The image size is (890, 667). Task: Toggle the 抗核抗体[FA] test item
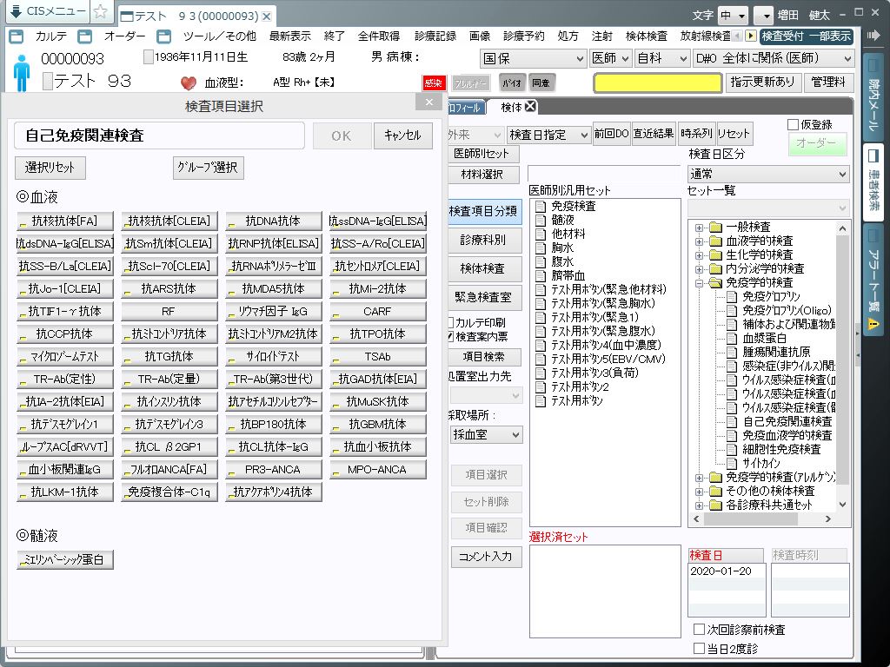(x=64, y=221)
